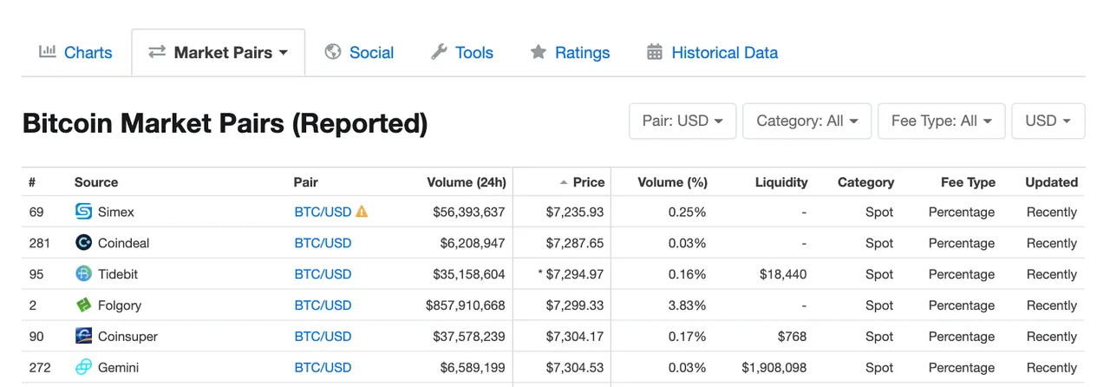Click the Simex exchange logo icon
The width and height of the screenshot is (1110, 387).
(x=83, y=212)
